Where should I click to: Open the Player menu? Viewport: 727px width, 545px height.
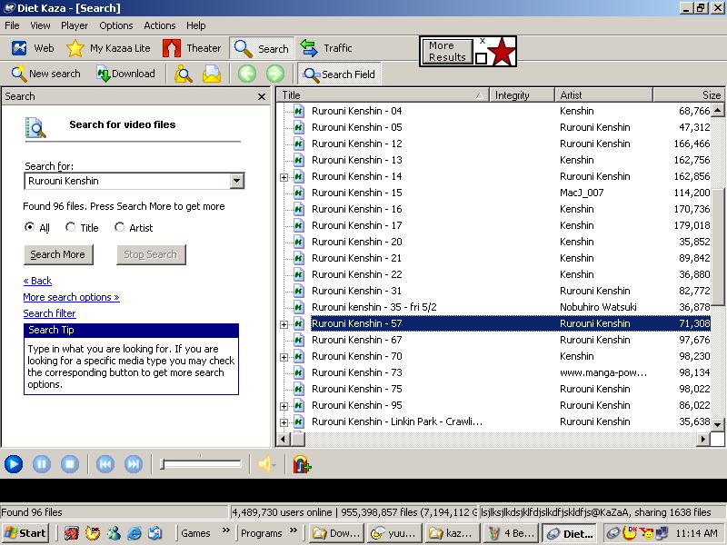75,25
